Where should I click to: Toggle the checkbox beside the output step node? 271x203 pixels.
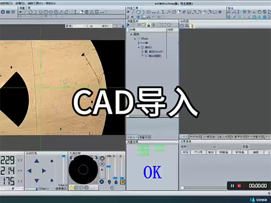coord(143,47)
